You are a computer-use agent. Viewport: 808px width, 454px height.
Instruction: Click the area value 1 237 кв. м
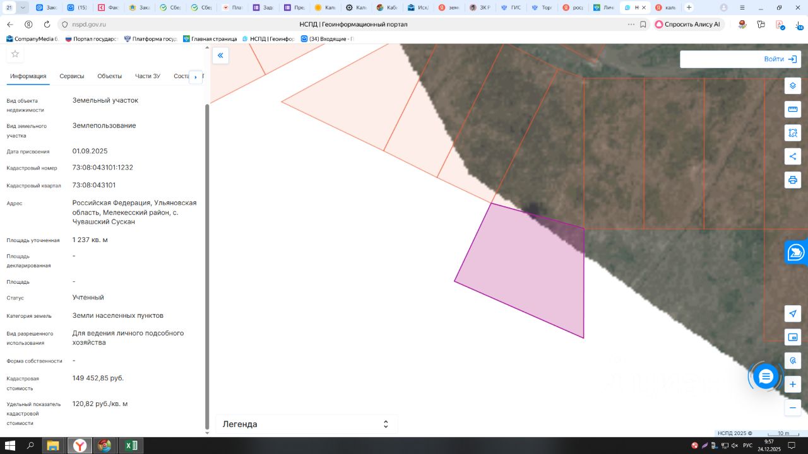(90, 240)
